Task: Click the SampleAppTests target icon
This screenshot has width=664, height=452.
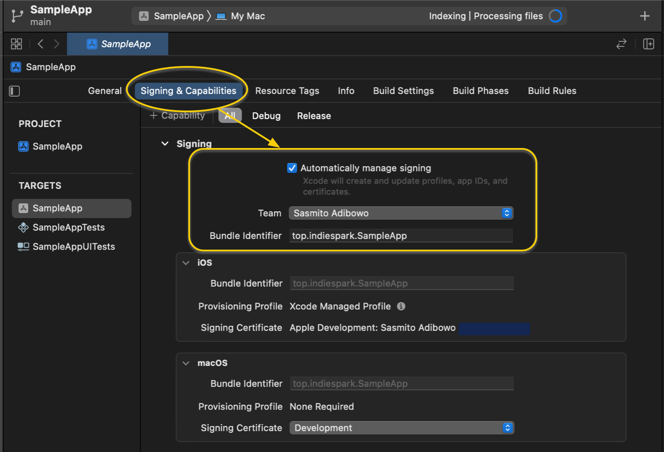Action: pos(23,227)
